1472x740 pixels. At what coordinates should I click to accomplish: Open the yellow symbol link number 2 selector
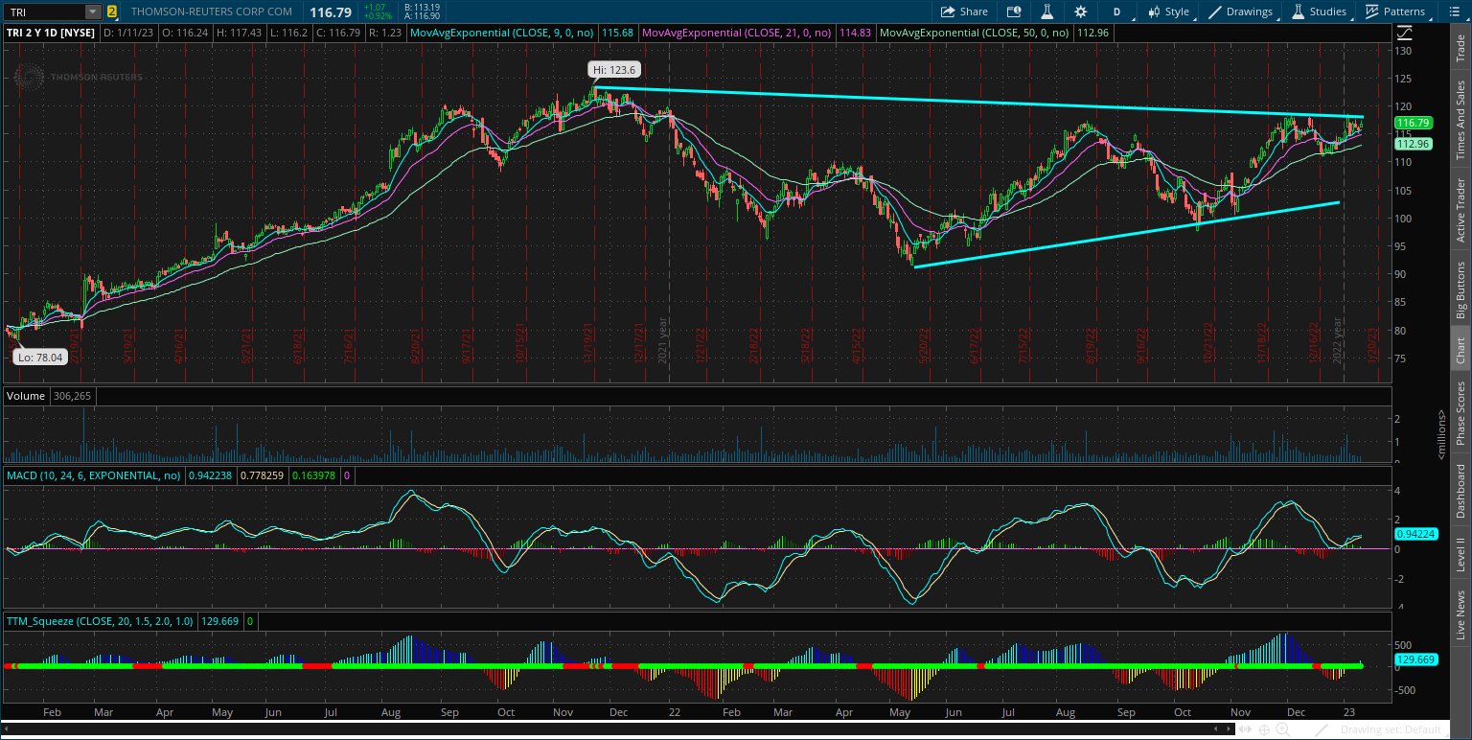pyautogui.click(x=112, y=12)
